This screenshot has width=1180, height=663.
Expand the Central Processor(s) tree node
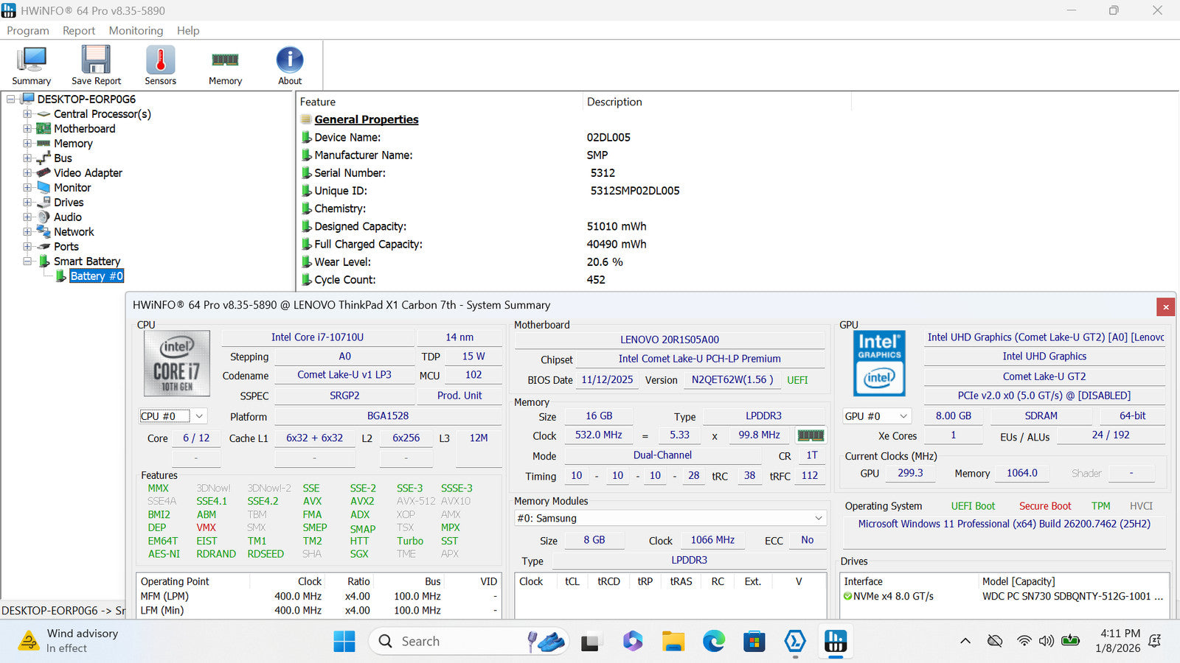(x=27, y=114)
